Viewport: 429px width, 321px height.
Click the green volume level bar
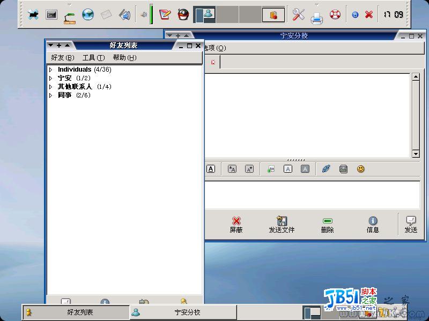click(x=151, y=14)
